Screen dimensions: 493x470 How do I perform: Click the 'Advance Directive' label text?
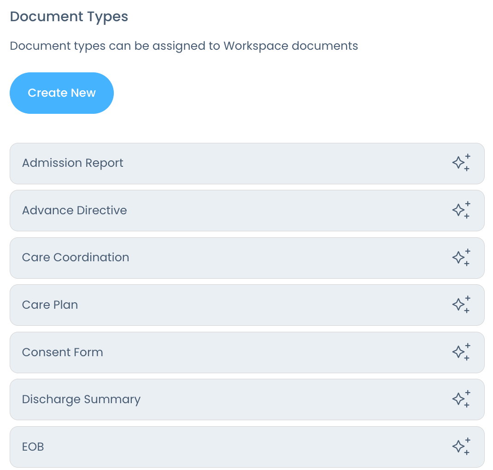[74, 211]
